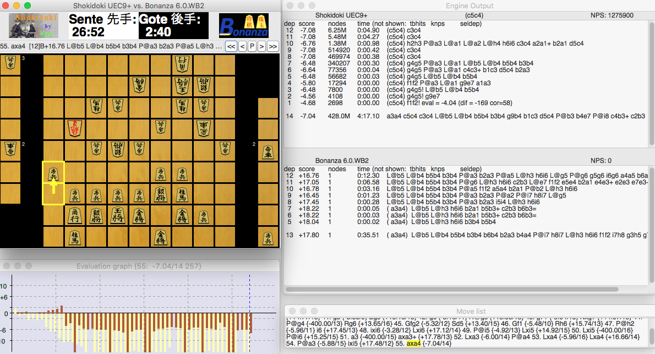
Task: Select the bishop (角行) piece on the board
Action: pyautogui.click(x=75, y=215)
